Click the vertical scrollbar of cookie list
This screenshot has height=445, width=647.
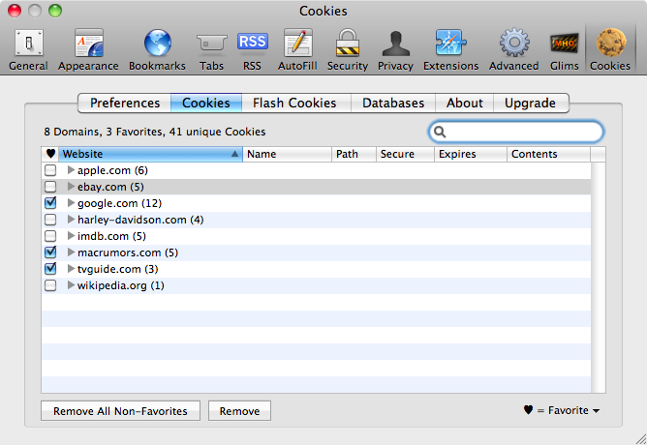599,278
